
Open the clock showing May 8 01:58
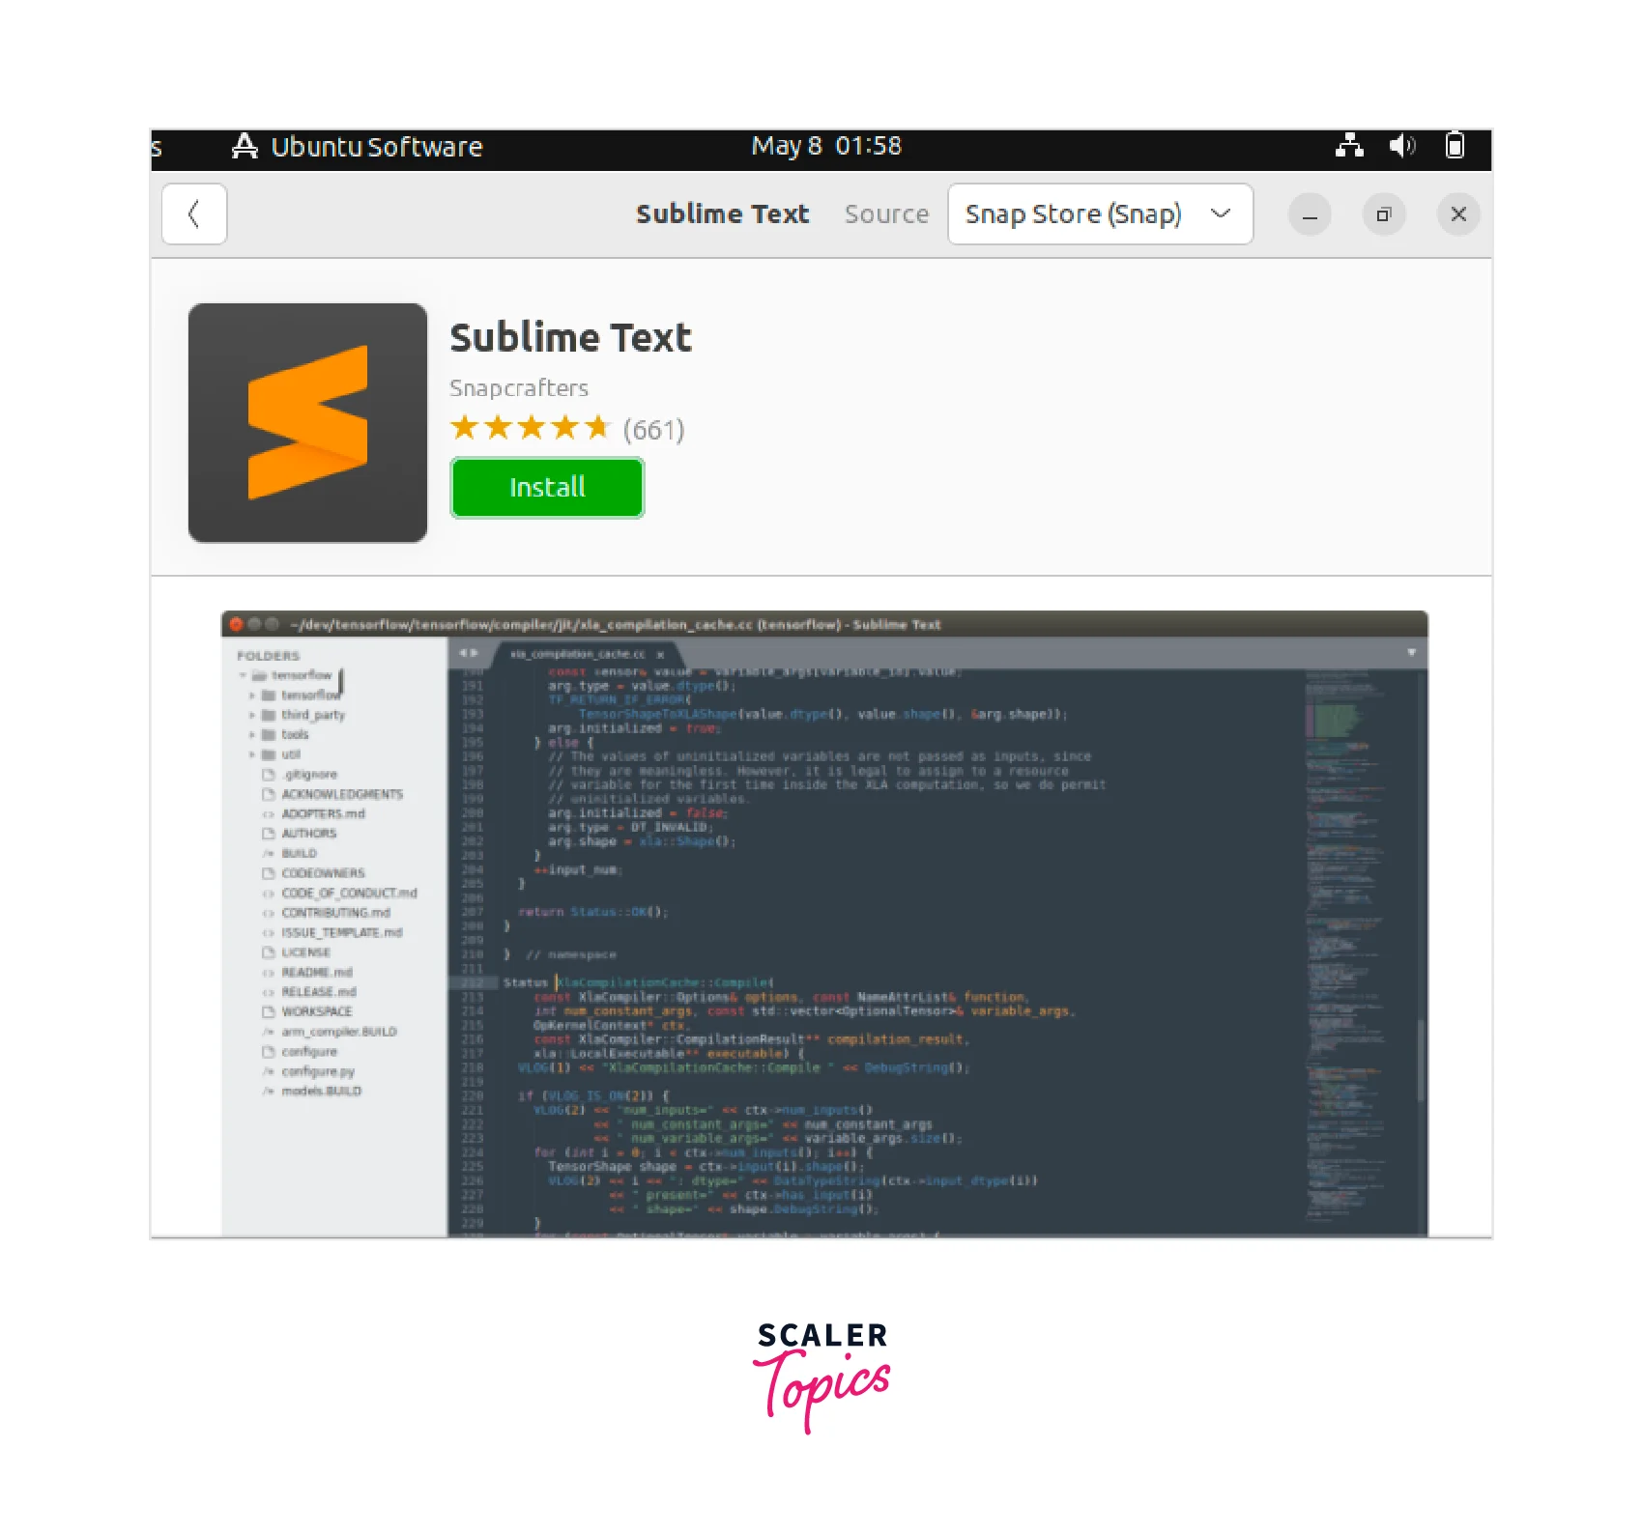pos(826,146)
